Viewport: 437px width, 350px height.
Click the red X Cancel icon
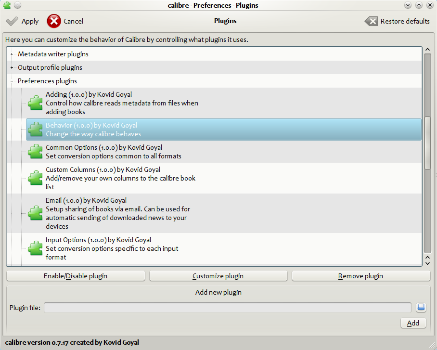pos(54,21)
